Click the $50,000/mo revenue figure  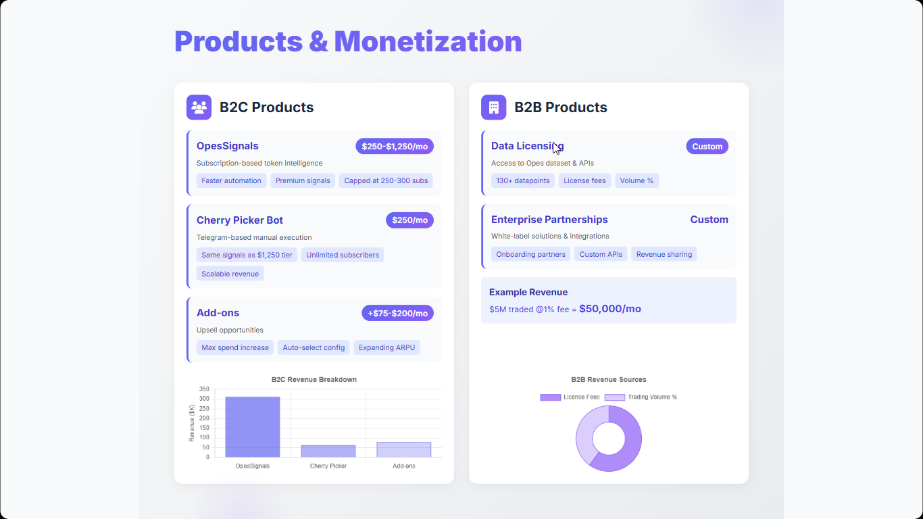(x=610, y=309)
